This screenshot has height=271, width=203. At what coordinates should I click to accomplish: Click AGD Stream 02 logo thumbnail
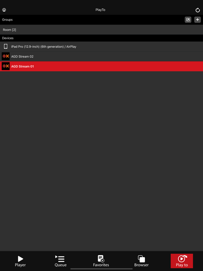pos(6,56)
